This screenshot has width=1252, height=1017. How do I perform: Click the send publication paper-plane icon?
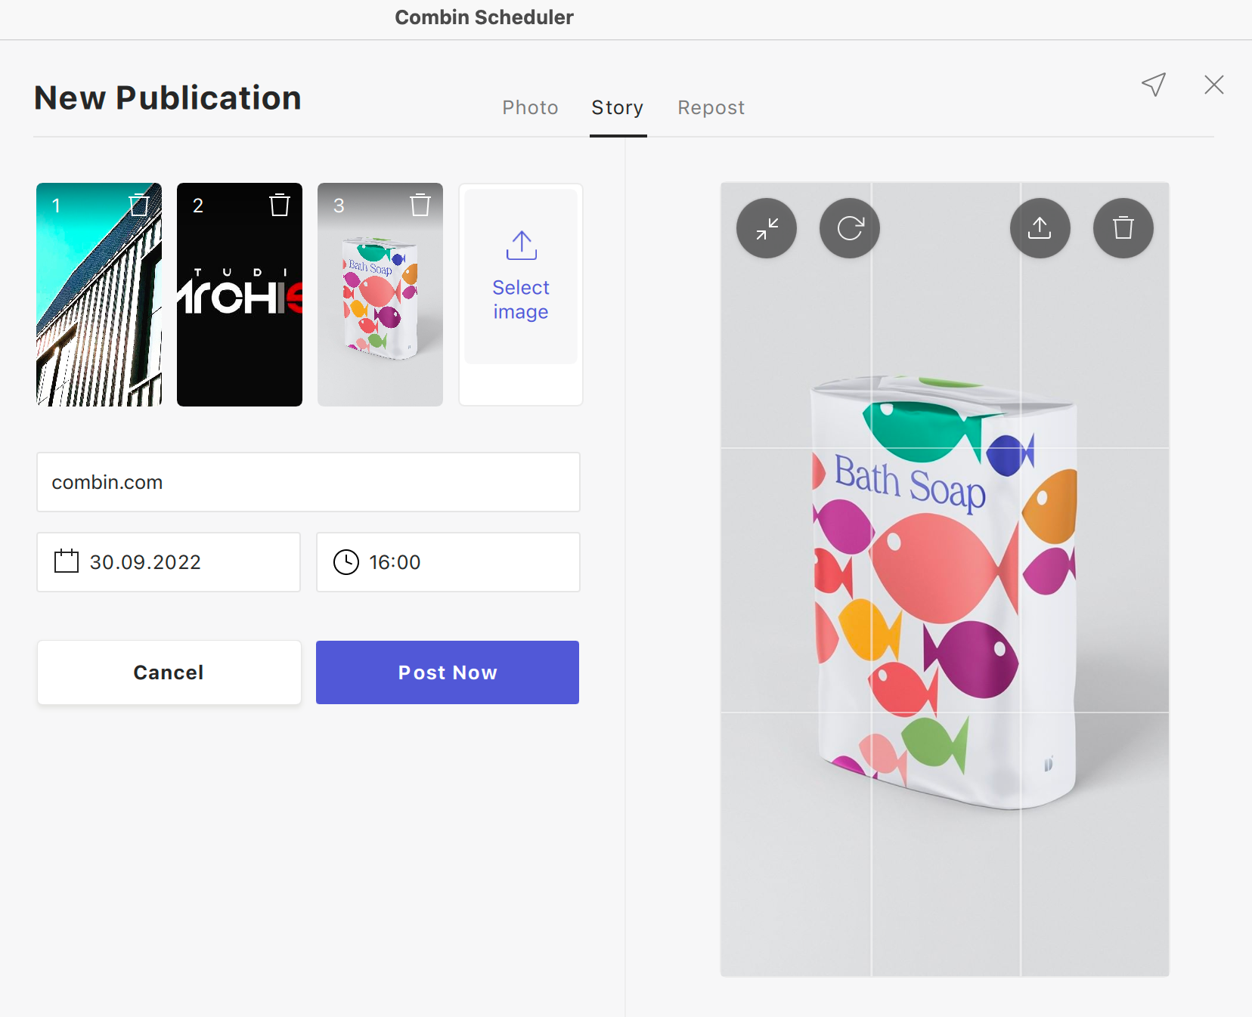pyautogui.click(x=1154, y=85)
